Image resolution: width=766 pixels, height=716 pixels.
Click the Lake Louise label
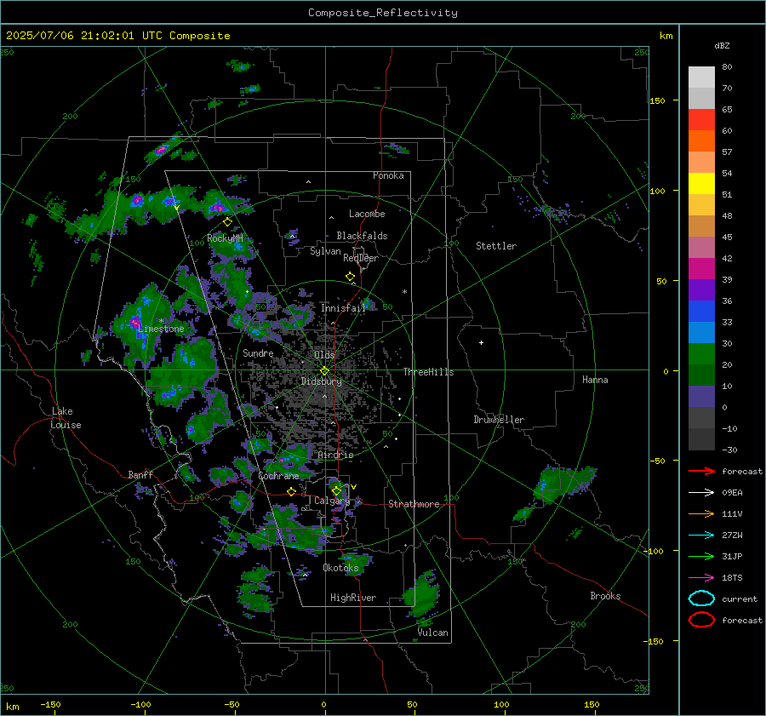click(x=66, y=418)
